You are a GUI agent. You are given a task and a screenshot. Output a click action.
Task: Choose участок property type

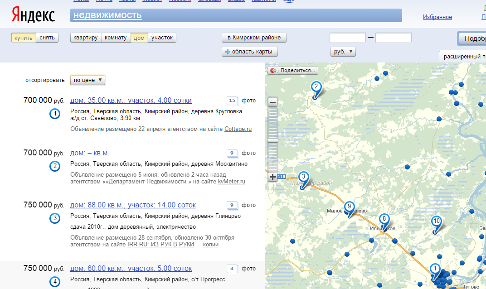(x=162, y=38)
